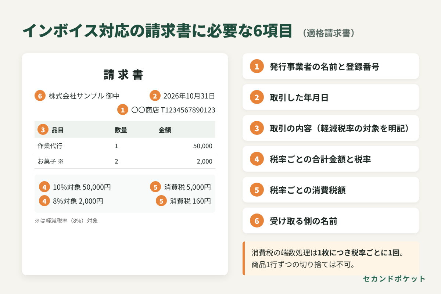Click the title 'インボイス対応の請求書に必要な6項目'
Image resolution: width=441 pixels, height=294 pixels.
[x=157, y=32]
